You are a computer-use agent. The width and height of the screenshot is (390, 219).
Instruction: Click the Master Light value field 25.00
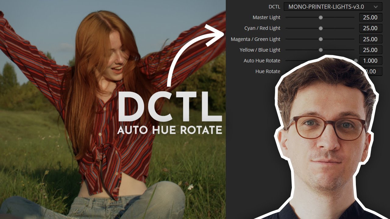pyautogui.click(x=370, y=17)
